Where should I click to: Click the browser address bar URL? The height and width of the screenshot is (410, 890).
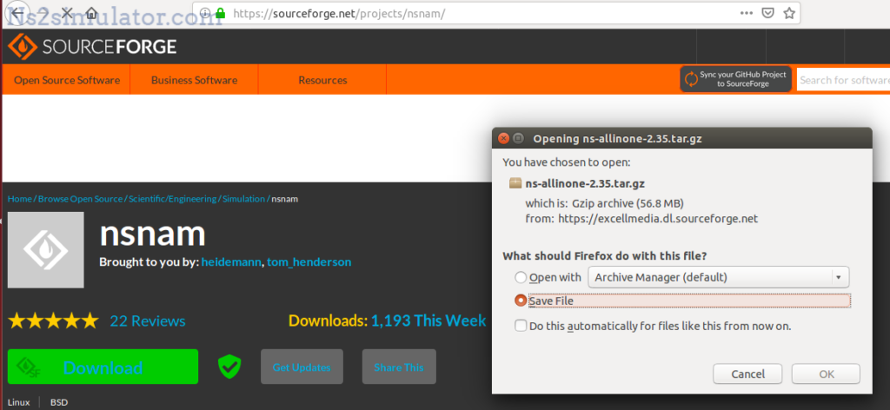339,14
